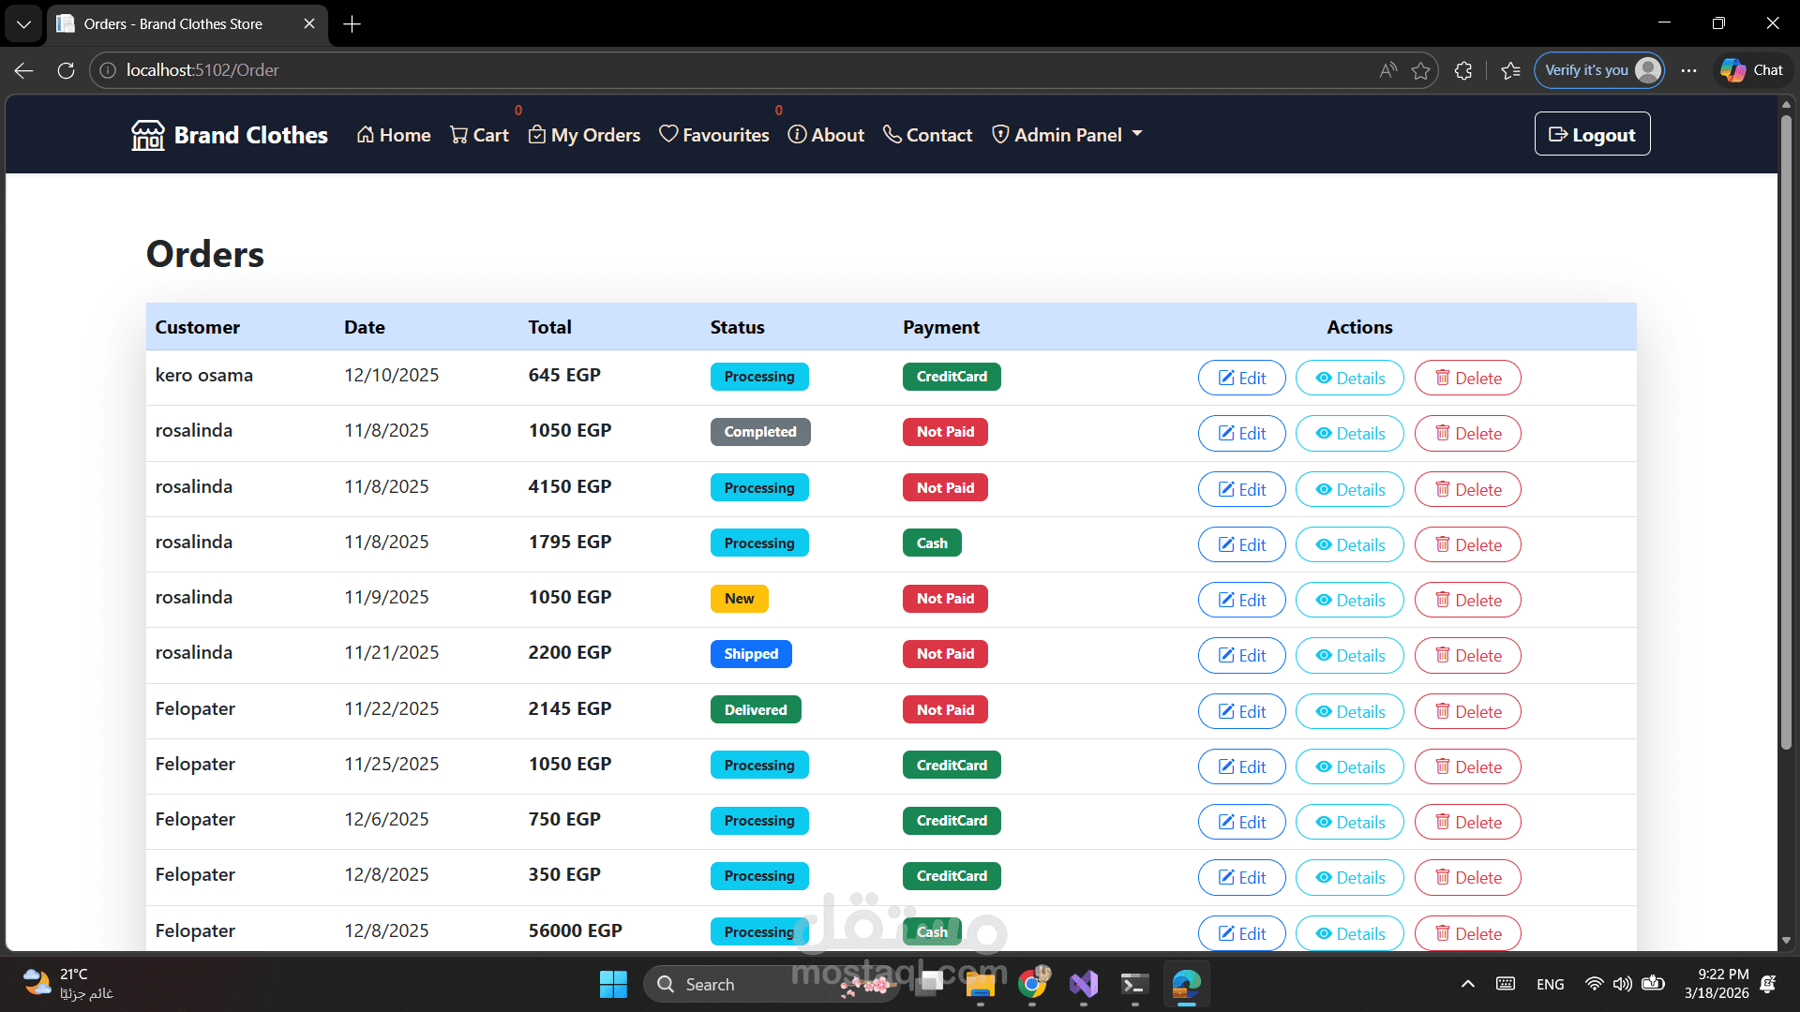
Task: Open the browser extensions puzzle icon
Action: point(1462,70)
